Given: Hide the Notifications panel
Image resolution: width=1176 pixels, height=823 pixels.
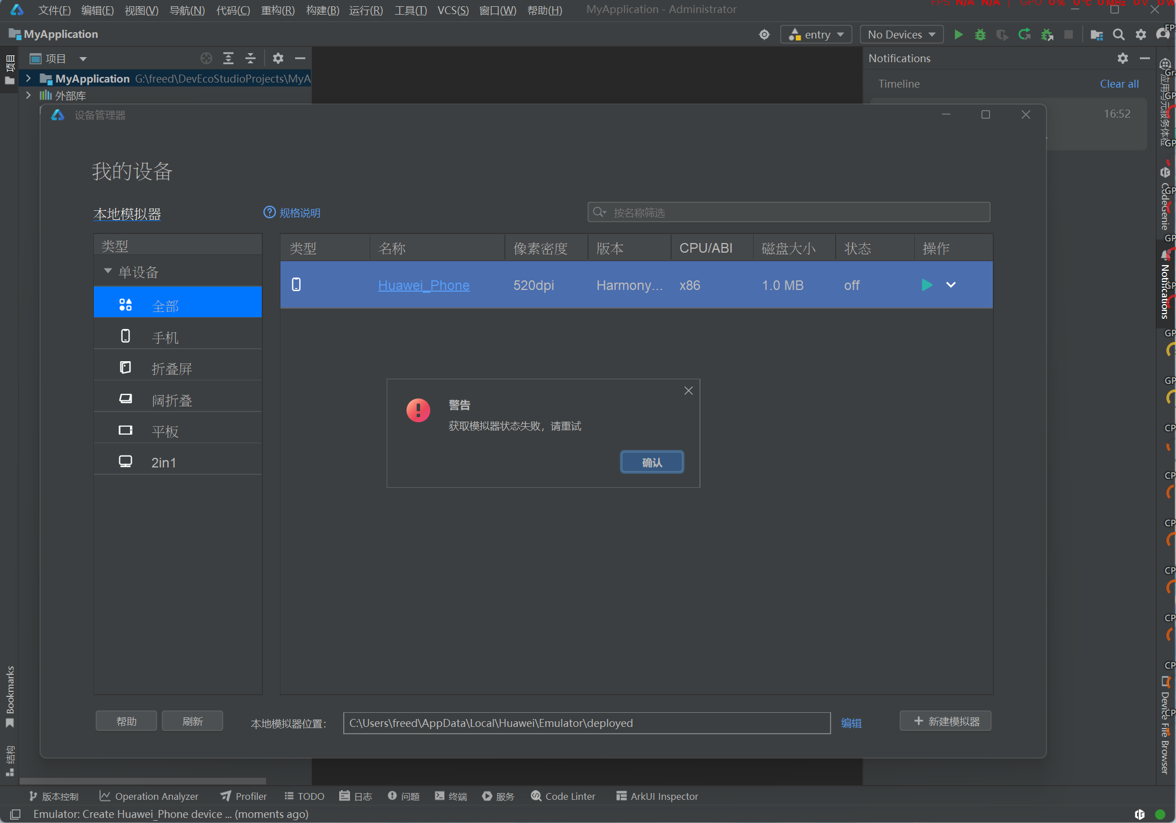Looking at the screenshot, I should (x=1145, y=58).
